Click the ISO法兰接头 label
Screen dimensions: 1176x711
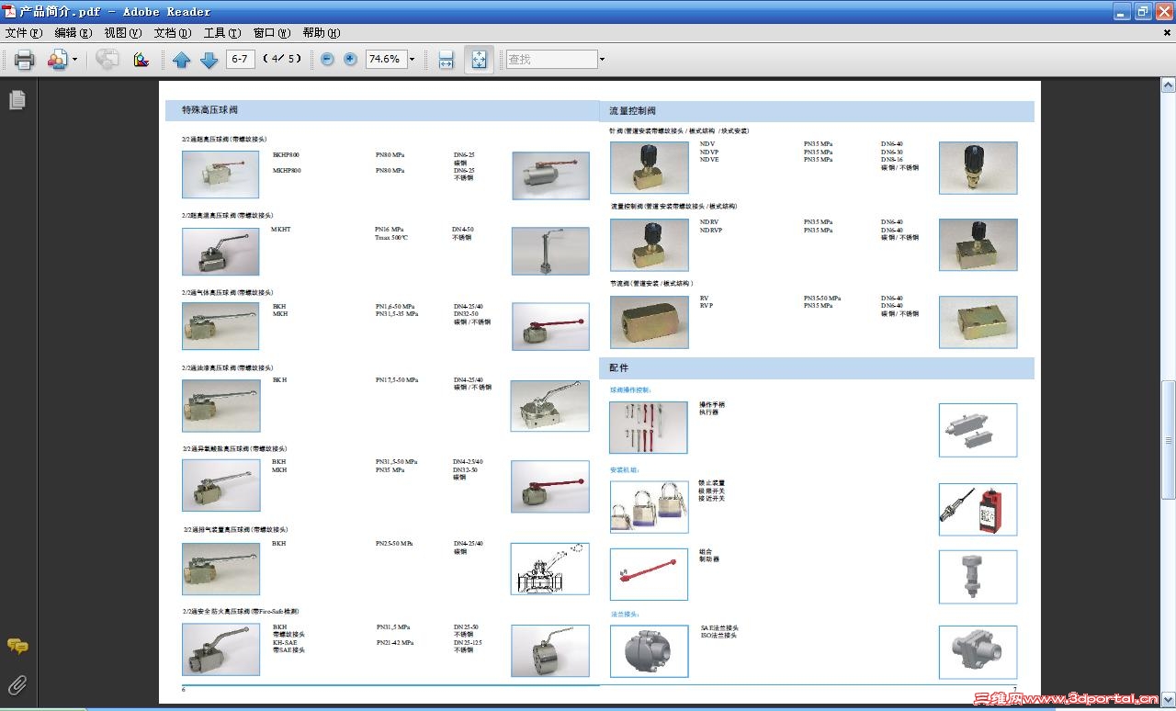718,636
